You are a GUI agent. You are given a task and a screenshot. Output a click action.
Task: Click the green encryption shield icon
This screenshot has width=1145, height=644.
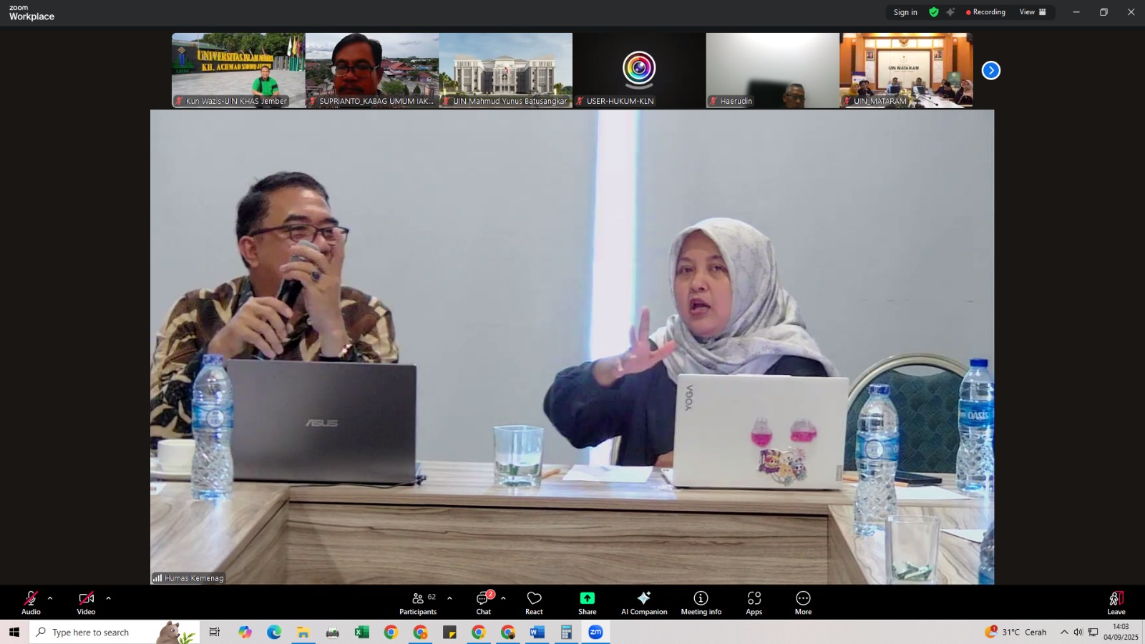pos(934,12)
